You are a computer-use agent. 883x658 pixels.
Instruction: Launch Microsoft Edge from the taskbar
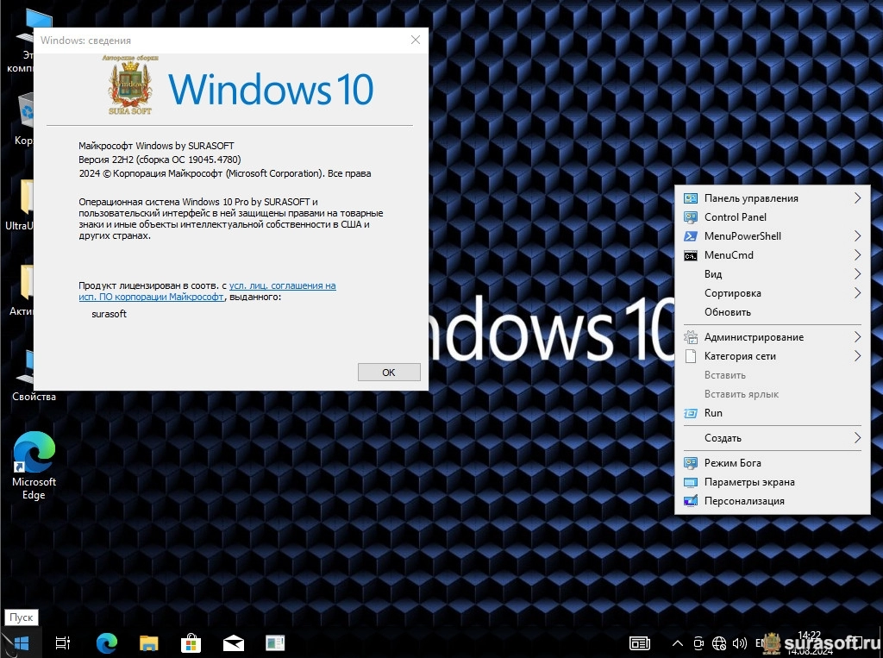[x=106, y=642]
